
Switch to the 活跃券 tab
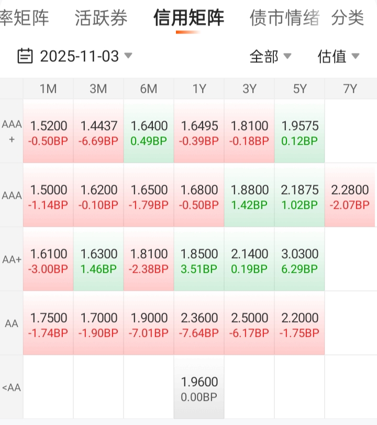101,18
